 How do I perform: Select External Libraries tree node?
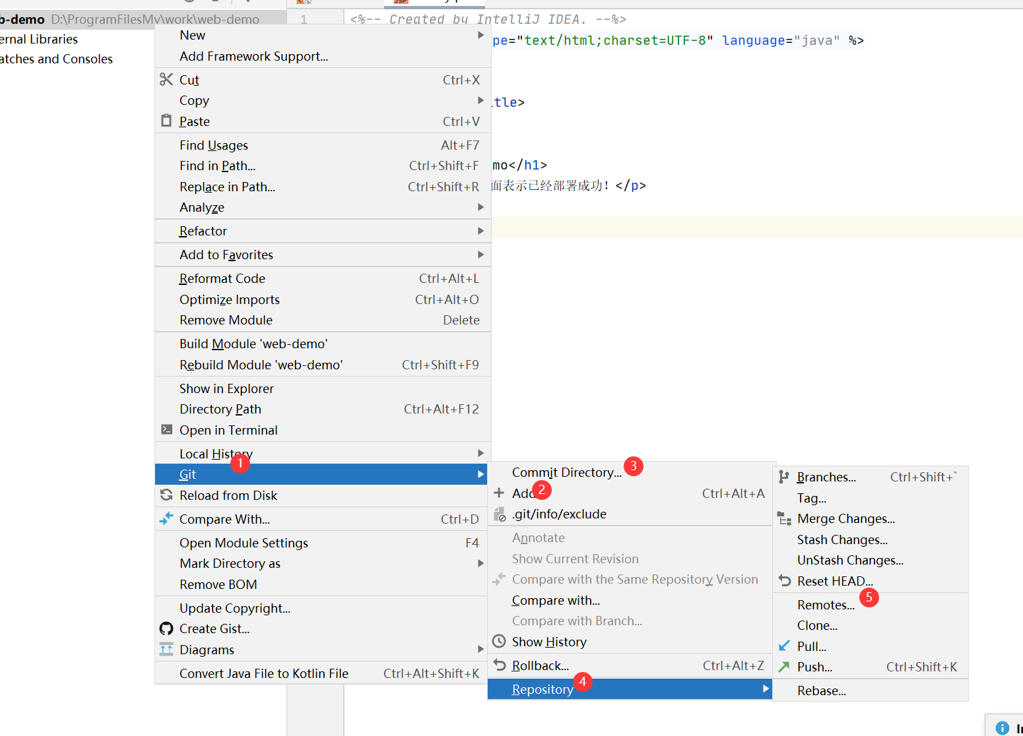38,39
